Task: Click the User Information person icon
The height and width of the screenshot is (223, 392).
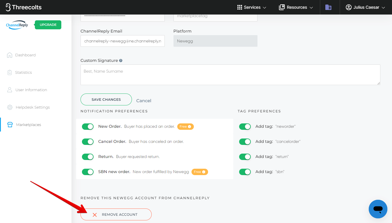Action: (x=10, y=90)
